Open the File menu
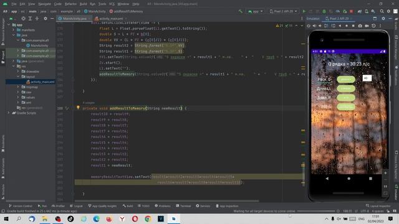 click(14, 4)
